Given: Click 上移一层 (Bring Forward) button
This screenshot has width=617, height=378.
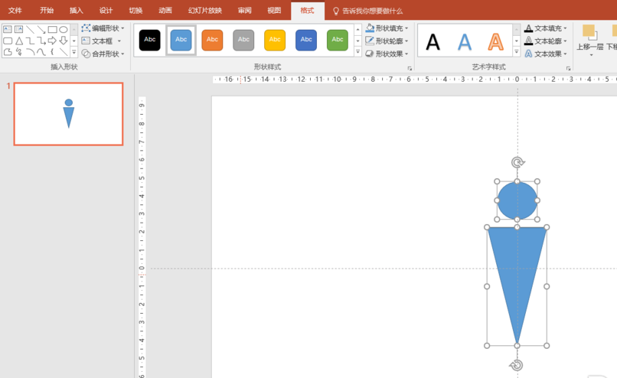Looking at the screenshot, I should (589, 40).
